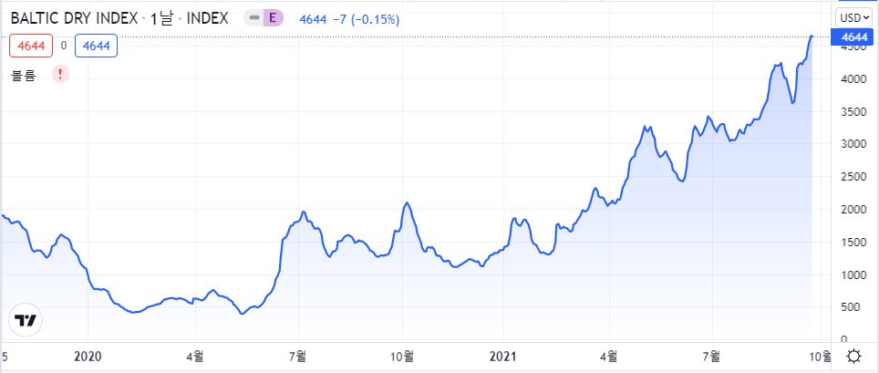
Task: Click the TradingView logo badge
Action: pyautogui.click(x=26, y=320)
